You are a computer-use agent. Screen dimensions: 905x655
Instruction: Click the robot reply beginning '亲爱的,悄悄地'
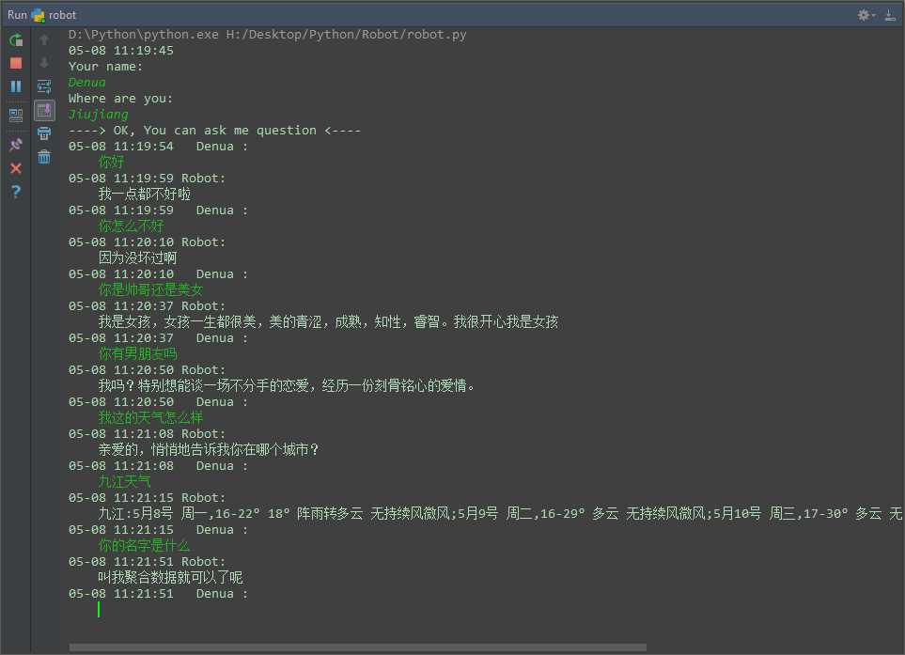pos(209,449)
